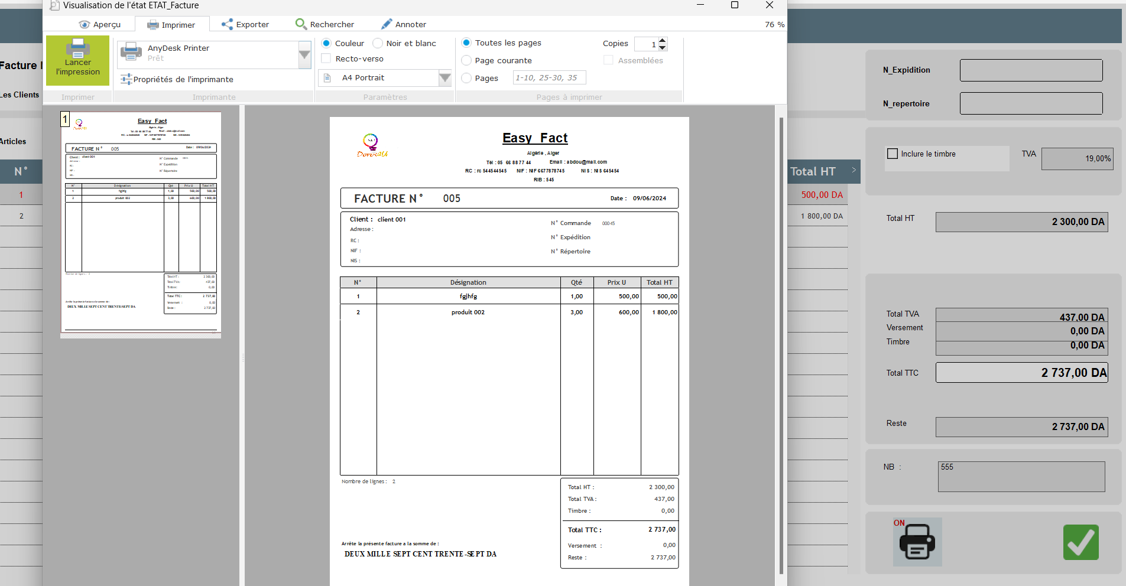Image resolution: width=1126 pixels, height=586 pixels.
Task: Click the green checkmark validate button
Action: point(1080,542)
